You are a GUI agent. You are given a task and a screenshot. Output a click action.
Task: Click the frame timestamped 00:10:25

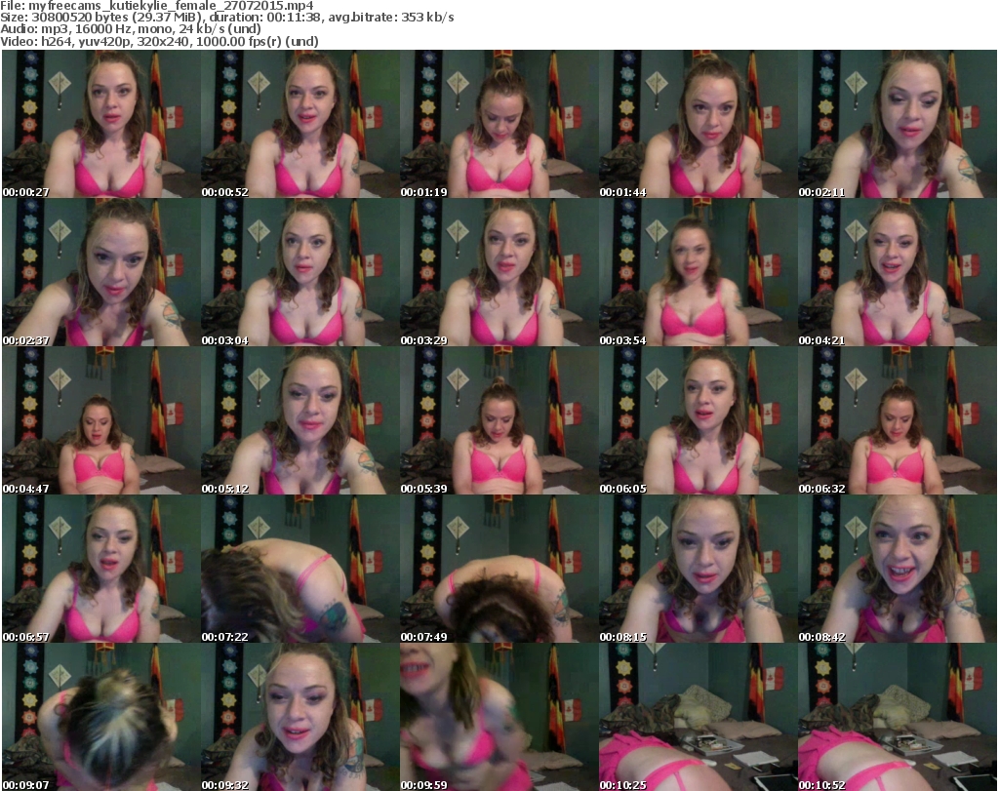(698, 717)
